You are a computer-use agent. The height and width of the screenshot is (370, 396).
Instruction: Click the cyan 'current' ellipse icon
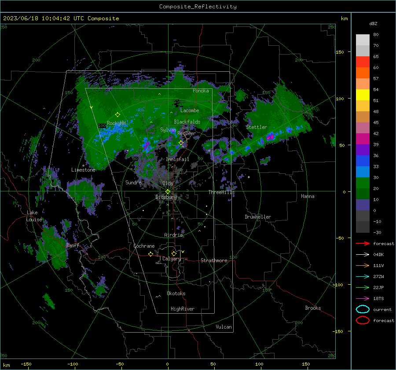pos(363,309)
